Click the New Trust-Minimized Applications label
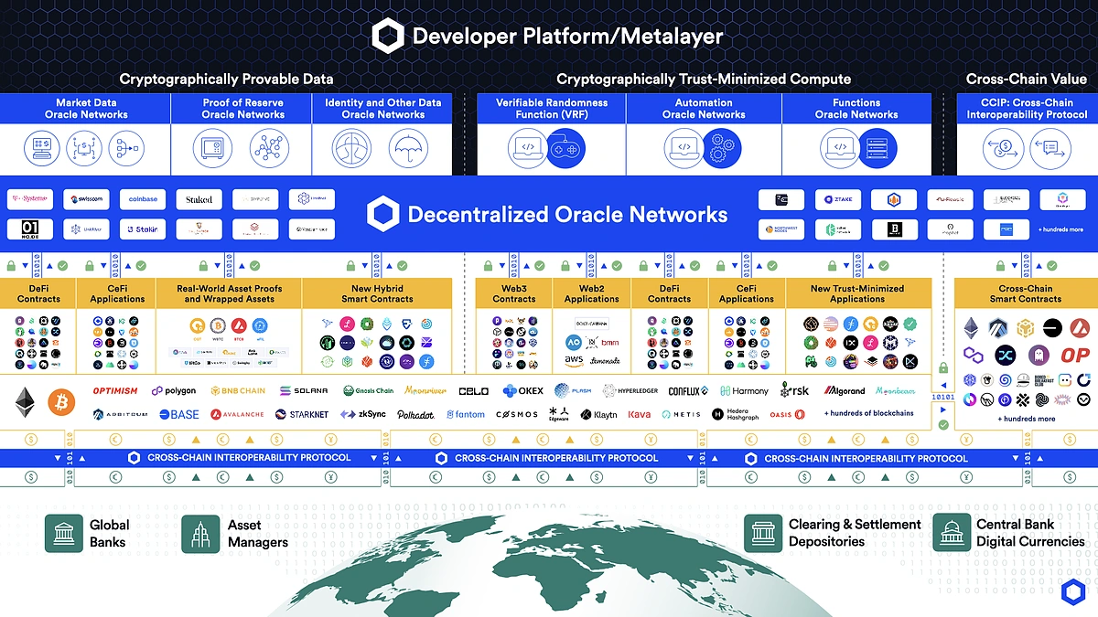This screenshot has height=617, width=1098. (857, 293)
